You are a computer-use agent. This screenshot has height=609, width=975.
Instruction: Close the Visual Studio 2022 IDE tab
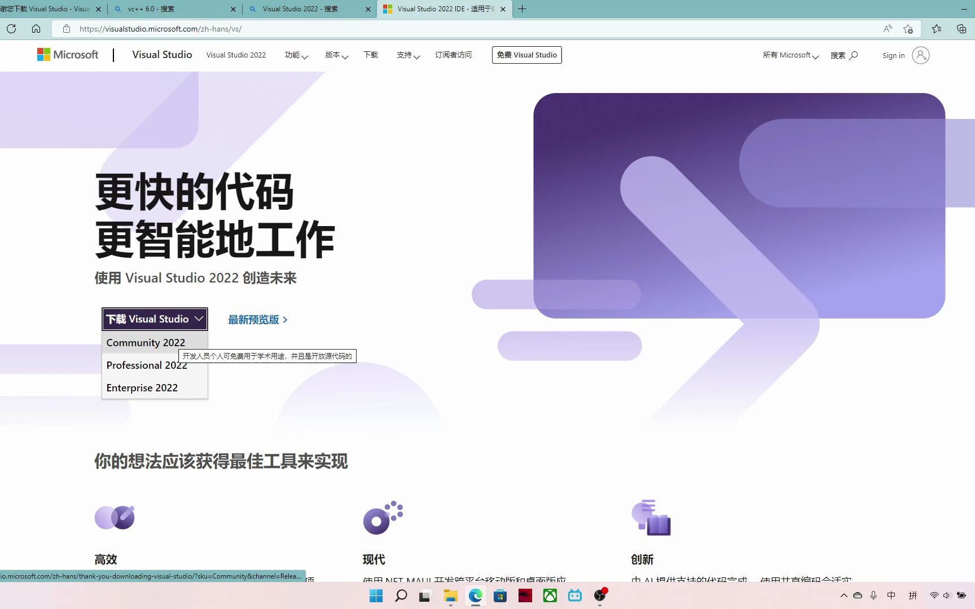[503, 9]
